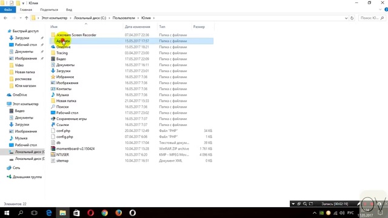Open the Вид ribbon tab
Viewport: 388px width, 218px height.
(x=69, y=10)
